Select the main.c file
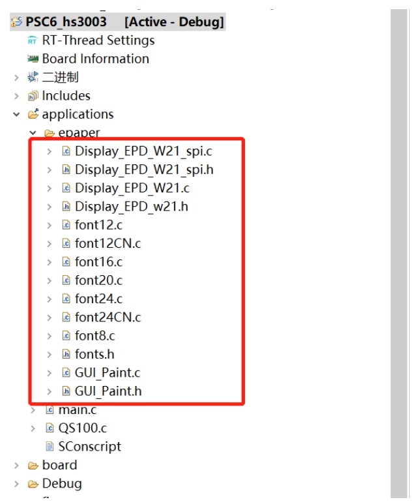This screenshot has width=415, height=504. click(78, 410)
